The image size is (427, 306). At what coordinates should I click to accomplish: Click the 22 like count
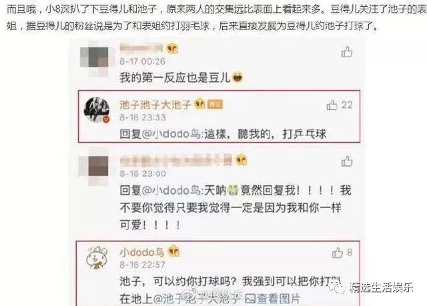tap(347, 105)
